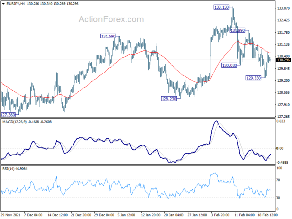Viewport: 292px width, 219px height.
Task: Click the 132.425 price axis value
Action: 283,20
